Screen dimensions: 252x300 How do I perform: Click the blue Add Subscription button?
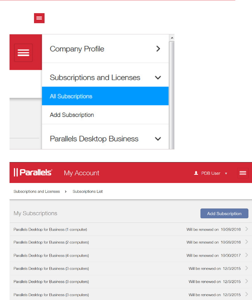click(x=224, y=213)
